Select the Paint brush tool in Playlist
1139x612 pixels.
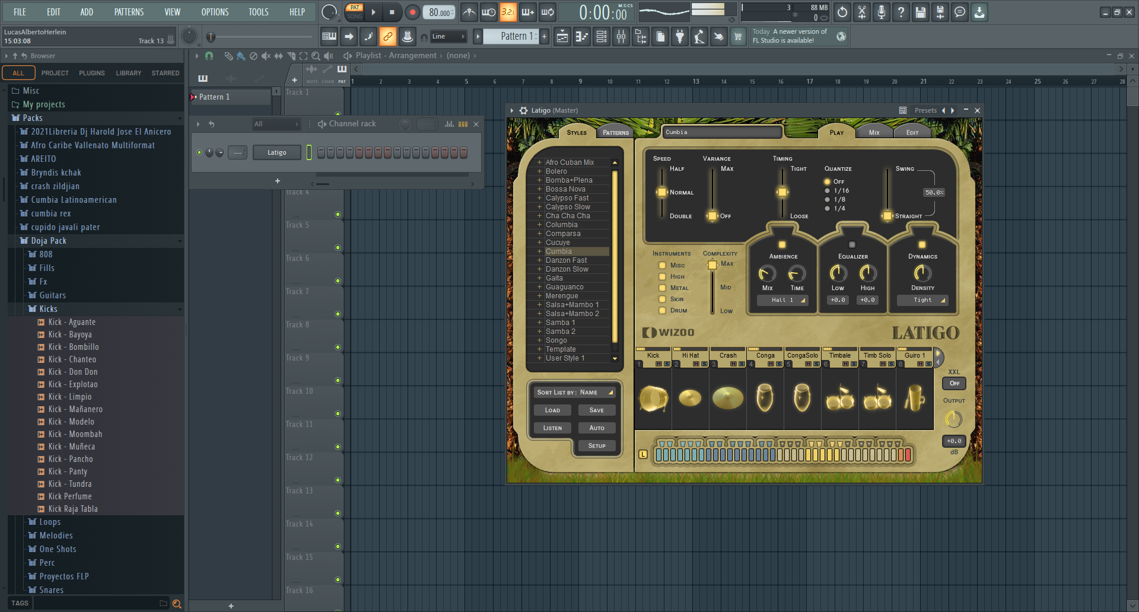point(241,56)
